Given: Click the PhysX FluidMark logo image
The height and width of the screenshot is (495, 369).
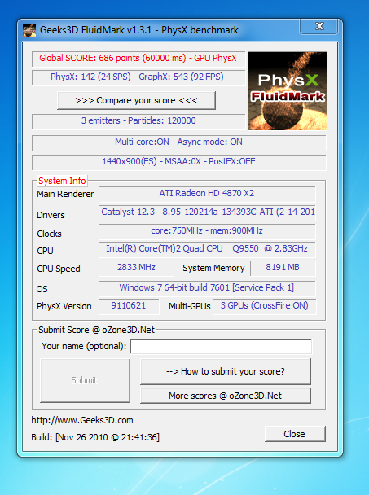Looking at the screenshot, I should 288,91.
